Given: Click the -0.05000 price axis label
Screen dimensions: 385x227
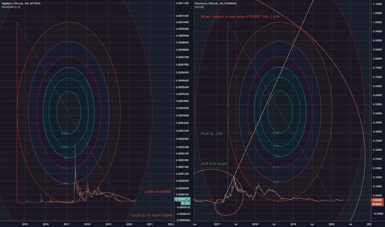Looking at the screenshot, I should point(378,214).
